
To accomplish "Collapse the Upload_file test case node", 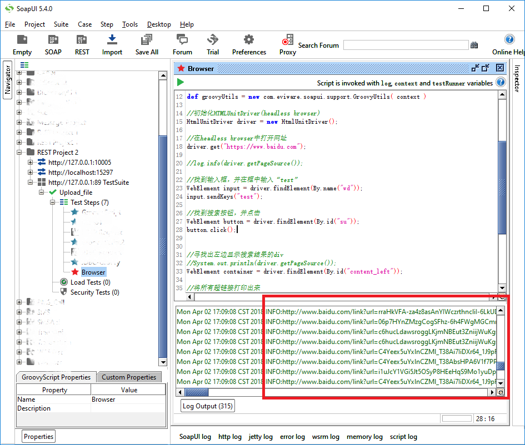I will 42,193.
